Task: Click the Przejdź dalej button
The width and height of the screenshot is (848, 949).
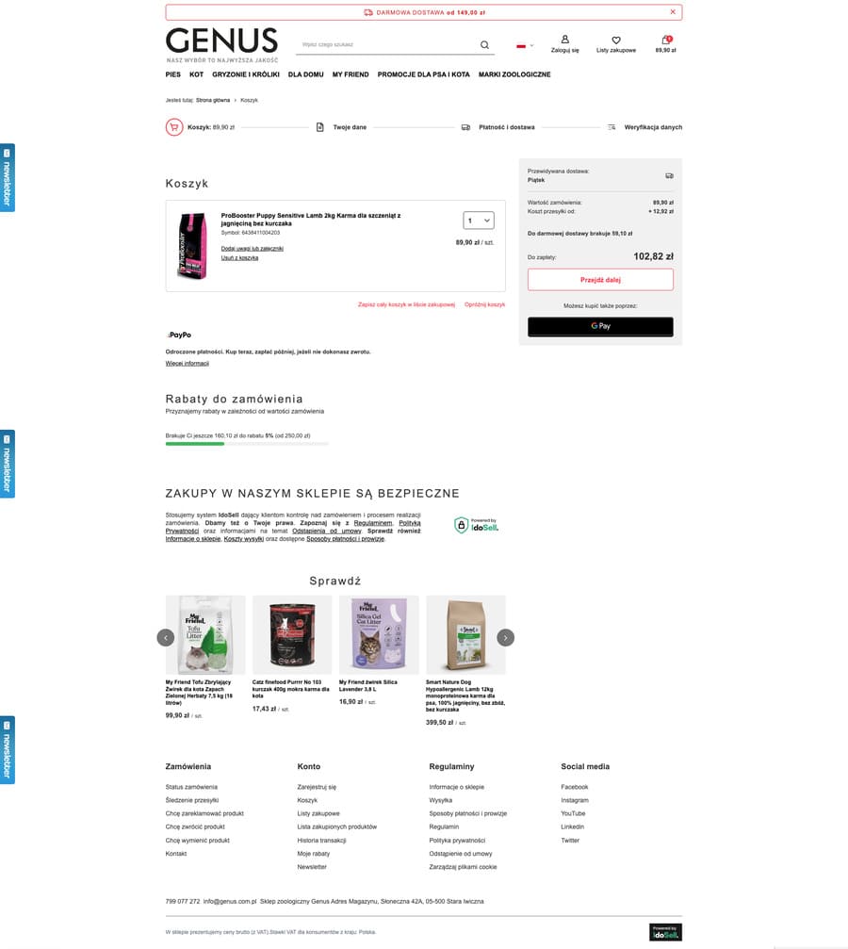Action: (x=600, y=280)
